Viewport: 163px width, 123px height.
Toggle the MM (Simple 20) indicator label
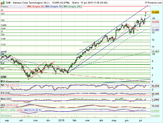tap(36, 7)
